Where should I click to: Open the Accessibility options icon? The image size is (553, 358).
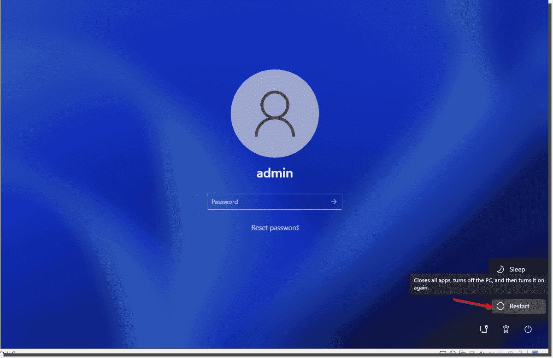pos(506,329)
